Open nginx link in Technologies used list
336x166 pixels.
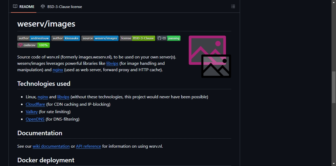tap(43, 97)
